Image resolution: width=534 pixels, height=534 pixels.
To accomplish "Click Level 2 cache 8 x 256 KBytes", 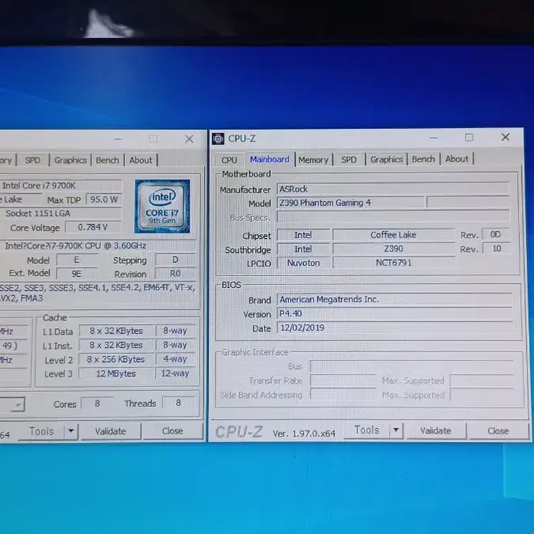I will 116,359.
